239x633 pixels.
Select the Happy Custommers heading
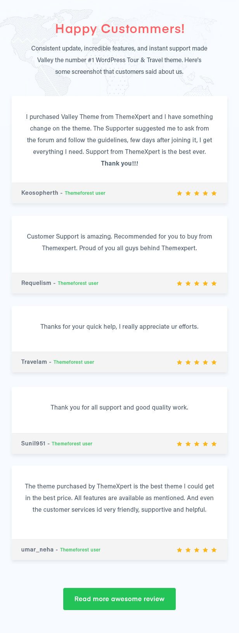tap(119, 29)
